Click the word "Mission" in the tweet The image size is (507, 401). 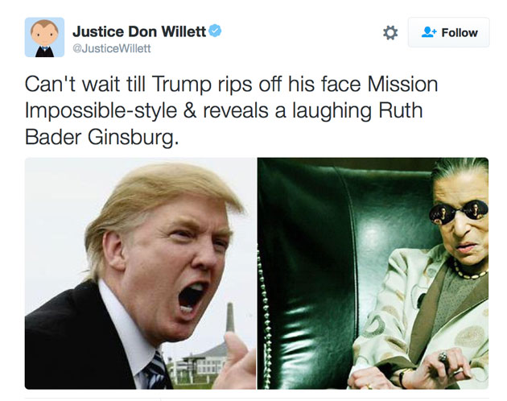pos(402,85)
